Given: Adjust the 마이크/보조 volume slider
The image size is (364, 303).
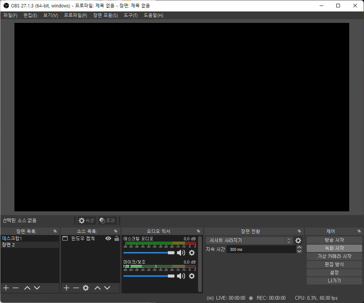Looking at the screenshot, I should (x=171, y=276).
